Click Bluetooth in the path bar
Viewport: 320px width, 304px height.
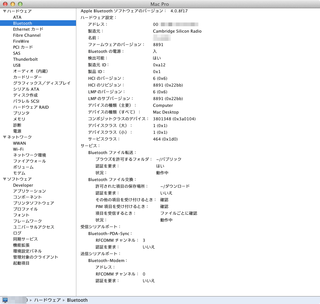pos(77,300)
